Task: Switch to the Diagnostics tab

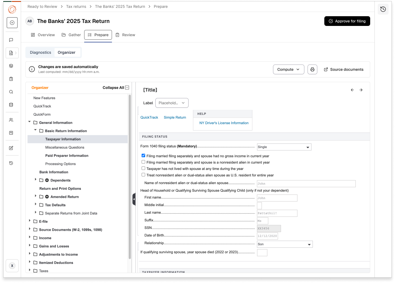Action: click(40, 52)
